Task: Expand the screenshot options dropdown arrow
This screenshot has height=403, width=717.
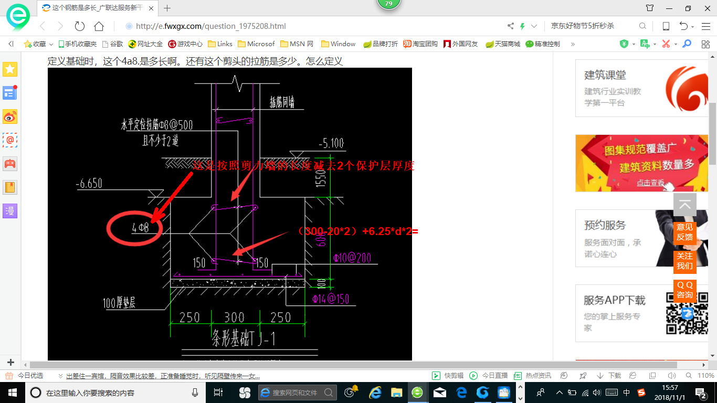Action: pyautogui.click(x=676, y=44)
